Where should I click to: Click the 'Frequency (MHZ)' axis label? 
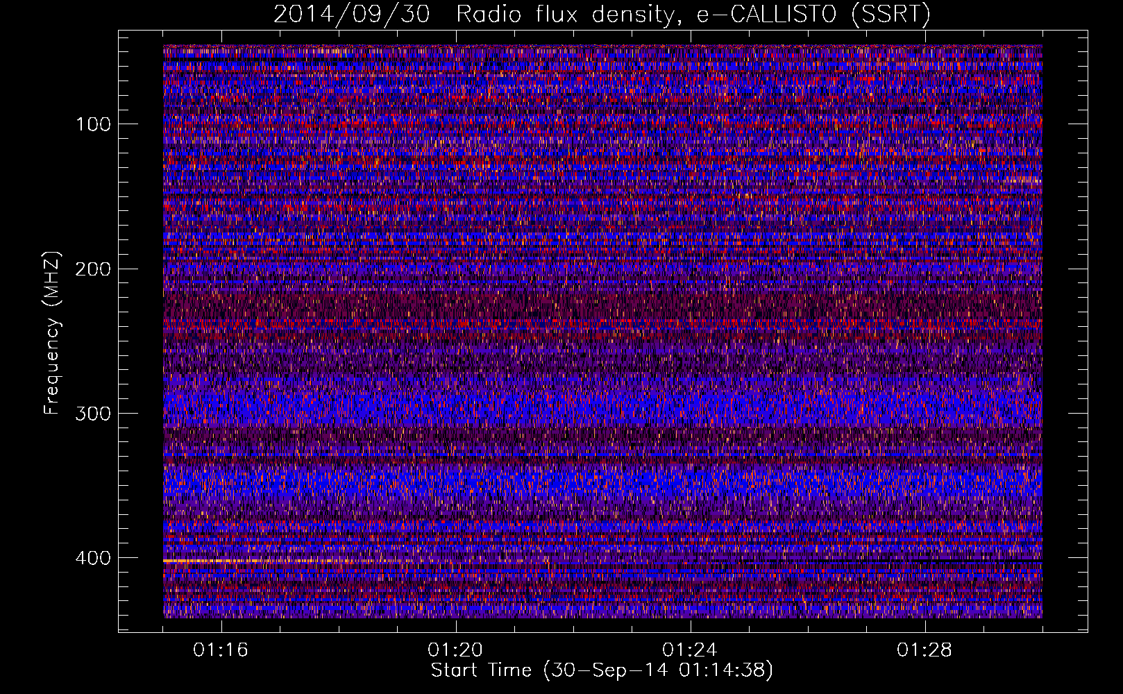52,332
